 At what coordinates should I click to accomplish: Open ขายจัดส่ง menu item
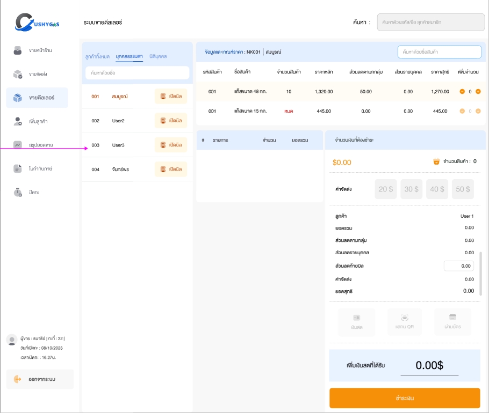[38, 74]
